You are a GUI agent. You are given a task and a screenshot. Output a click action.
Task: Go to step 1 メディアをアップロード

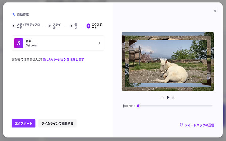point(26,26)
